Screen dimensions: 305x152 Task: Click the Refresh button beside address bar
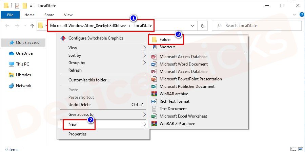point(203,26)
